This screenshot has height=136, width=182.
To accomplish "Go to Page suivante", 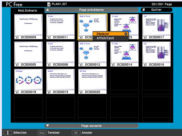I will [91, 126].
